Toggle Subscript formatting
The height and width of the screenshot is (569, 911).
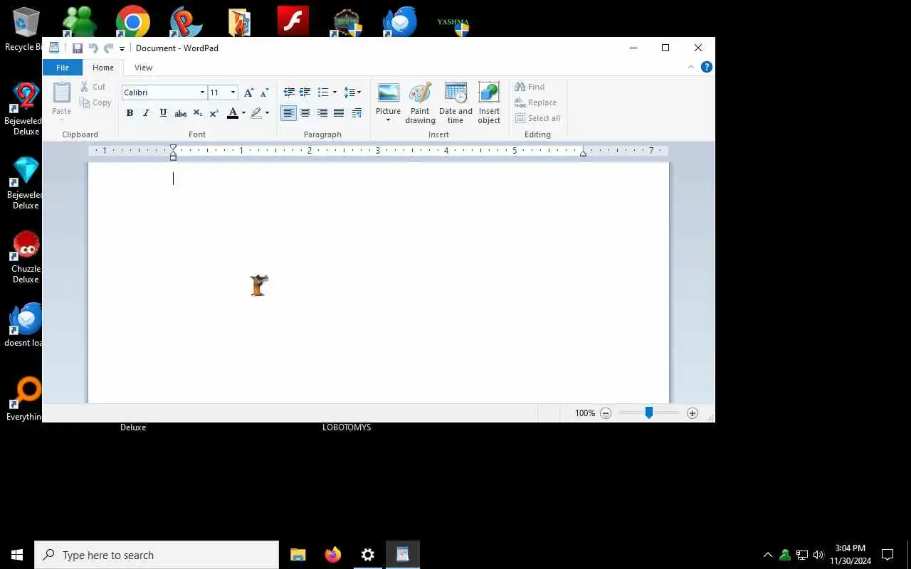(198, 113)
